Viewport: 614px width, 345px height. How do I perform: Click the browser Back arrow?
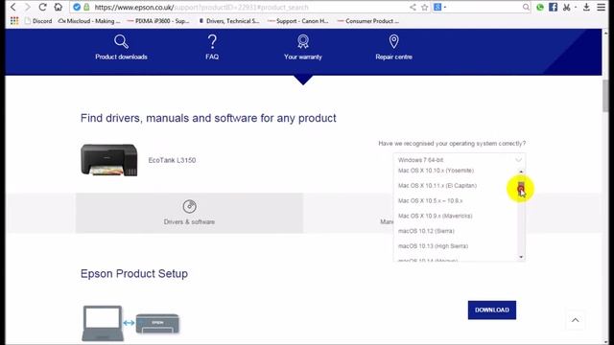[x=12, y=7]
